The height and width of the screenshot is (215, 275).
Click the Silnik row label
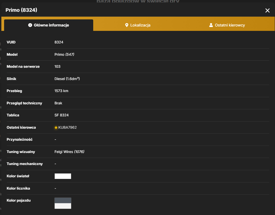pos(11,79)
